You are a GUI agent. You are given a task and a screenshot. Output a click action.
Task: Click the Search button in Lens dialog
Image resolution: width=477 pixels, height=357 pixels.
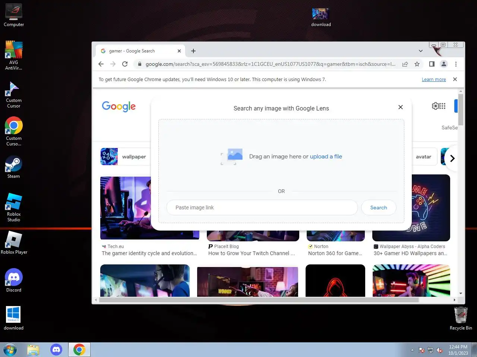pyautogui.click(x=379, y=208)
